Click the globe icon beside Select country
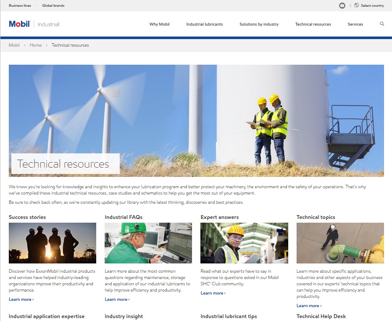Screen dimensions: 392x321 point(357,5)
